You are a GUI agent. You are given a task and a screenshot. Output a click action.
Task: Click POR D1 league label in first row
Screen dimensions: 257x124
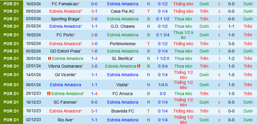click(x=11, y=4)
